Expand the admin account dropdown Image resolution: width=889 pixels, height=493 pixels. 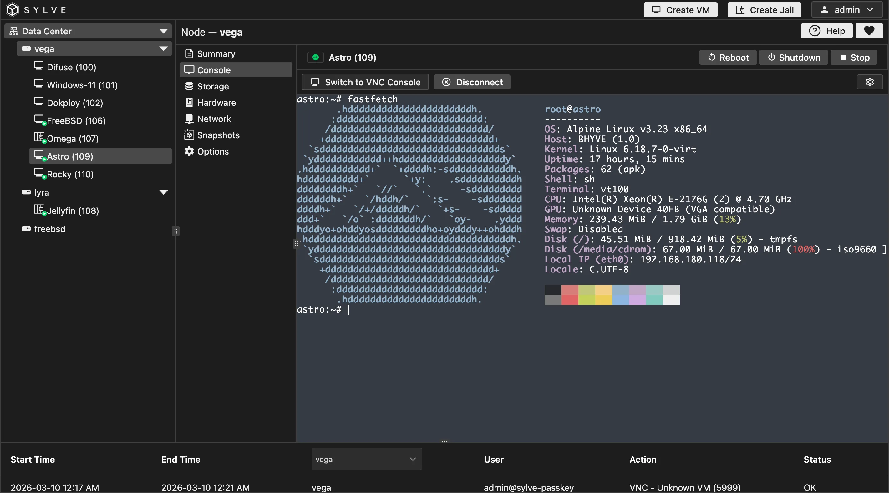pos(846,9)
